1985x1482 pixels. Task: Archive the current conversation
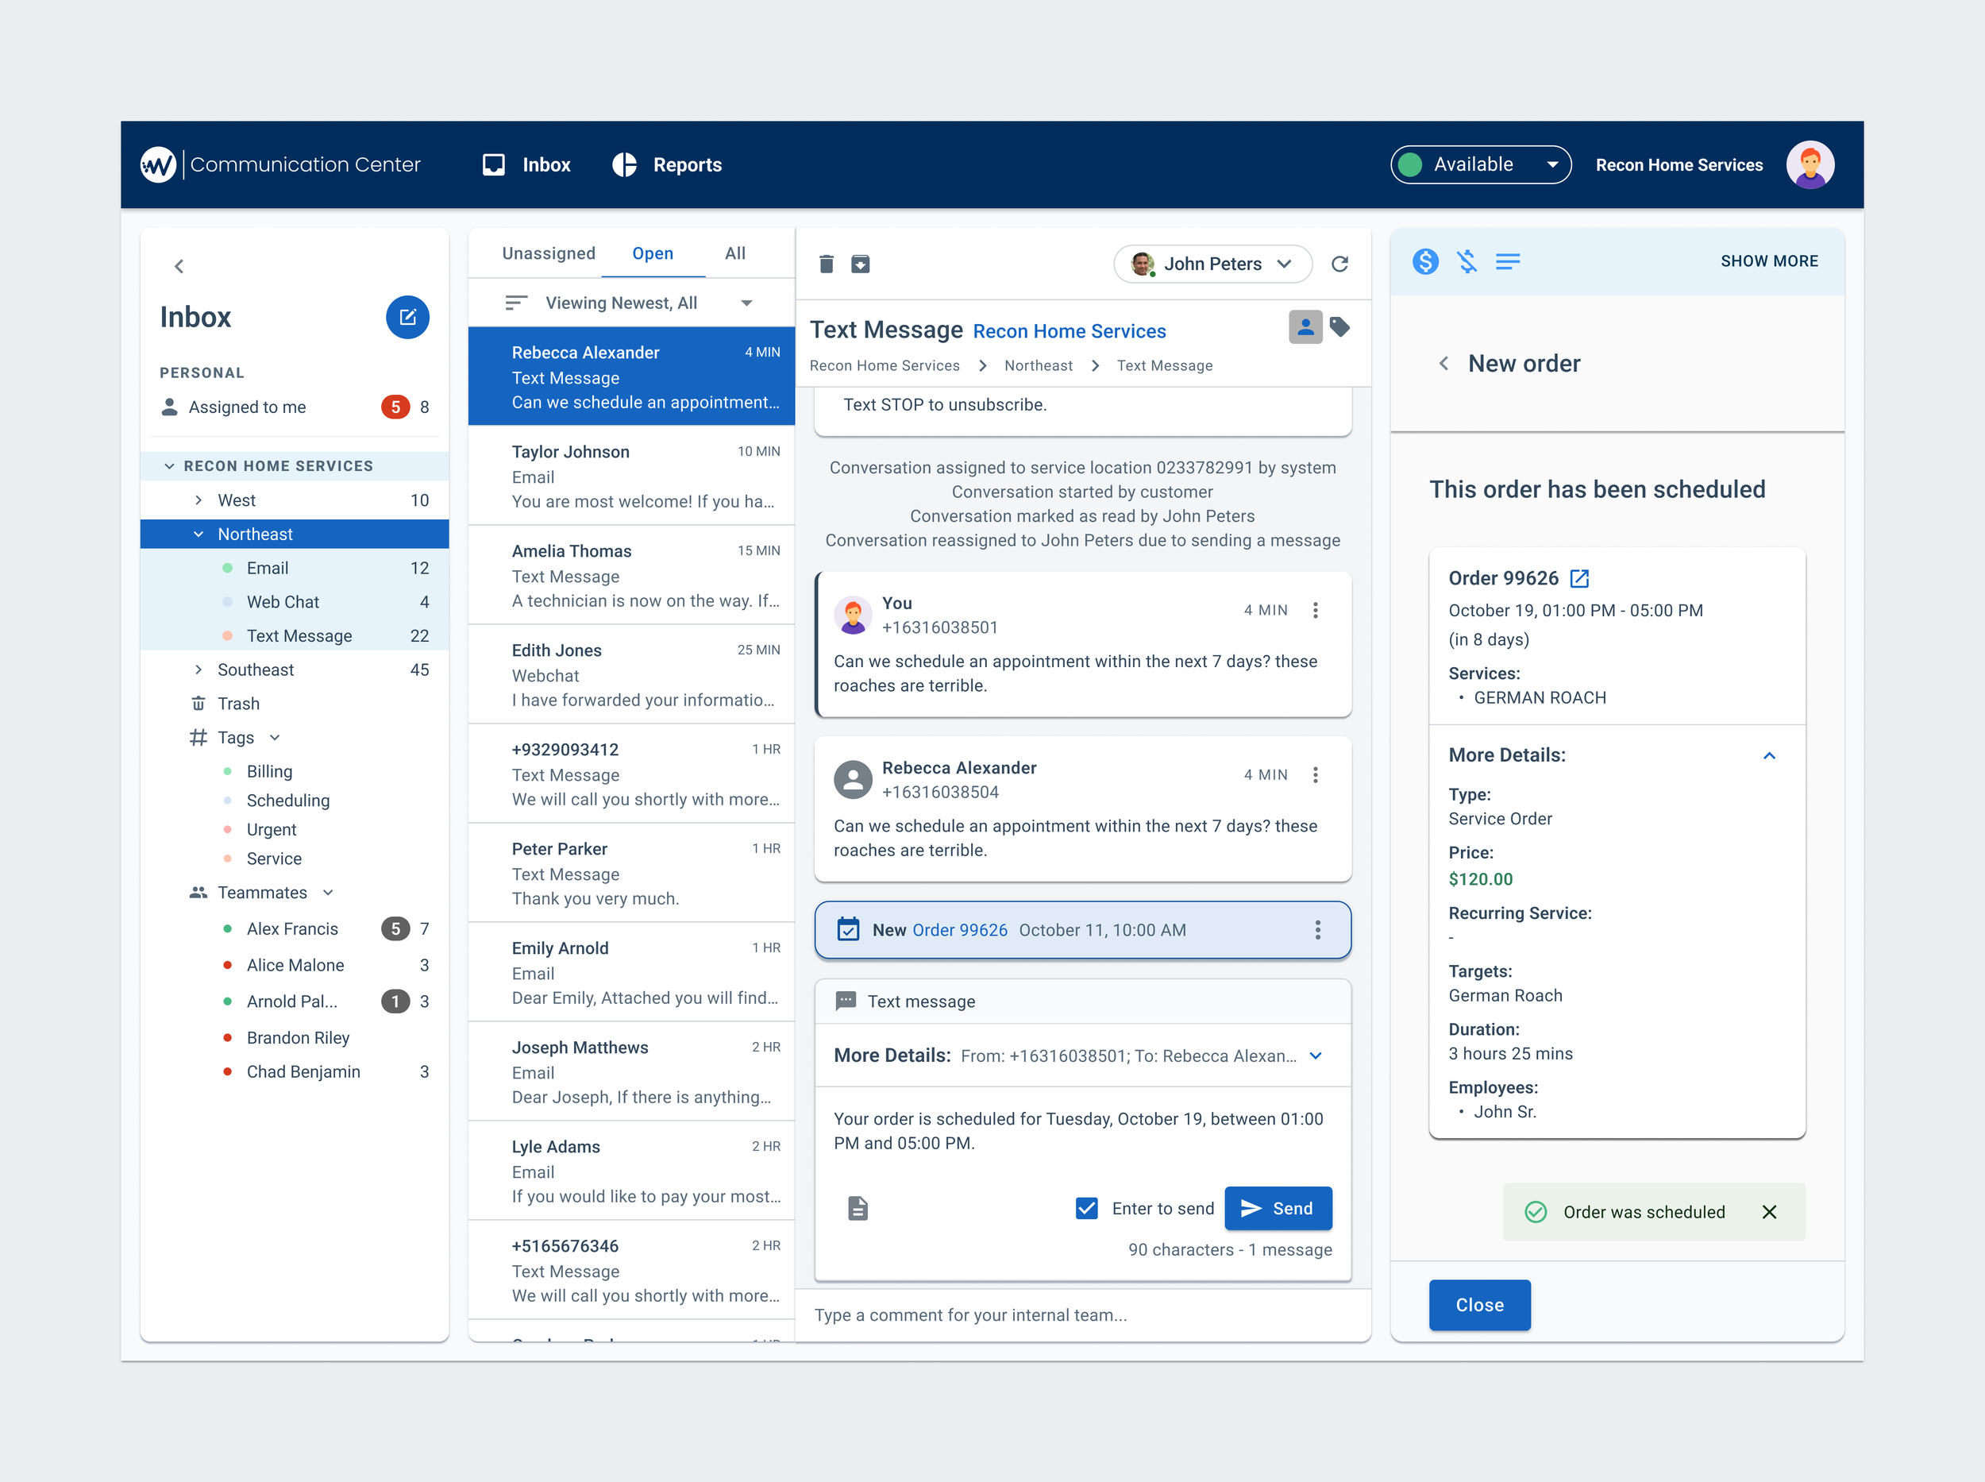[860, 264]
